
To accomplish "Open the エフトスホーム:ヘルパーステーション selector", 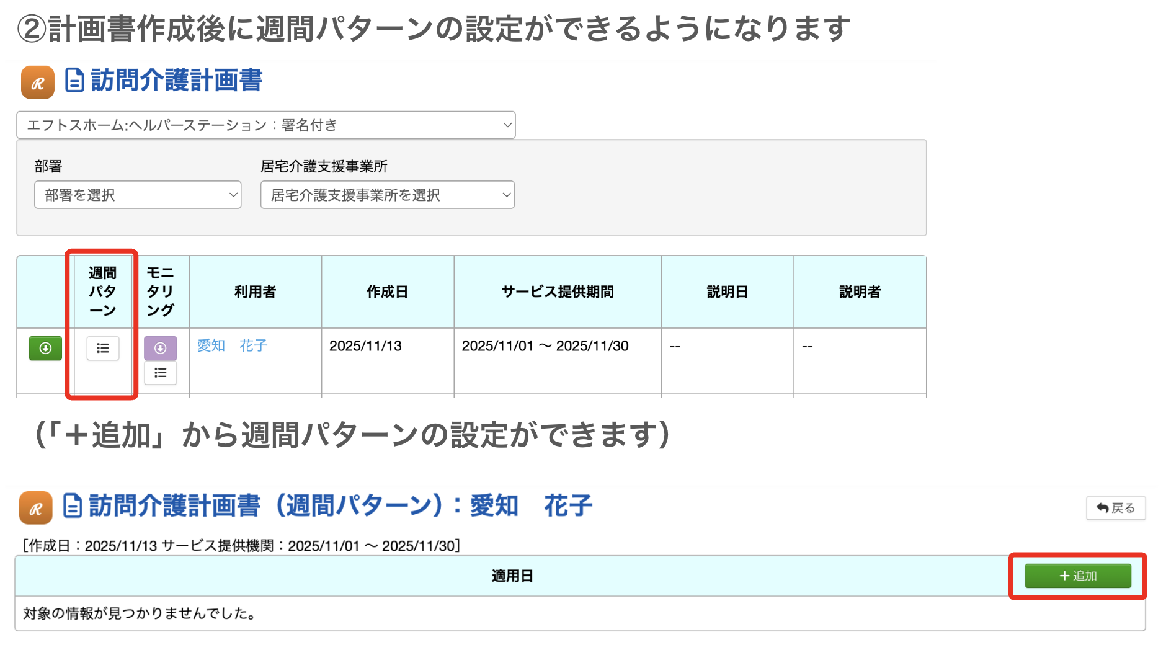I will tap(267, 125).
